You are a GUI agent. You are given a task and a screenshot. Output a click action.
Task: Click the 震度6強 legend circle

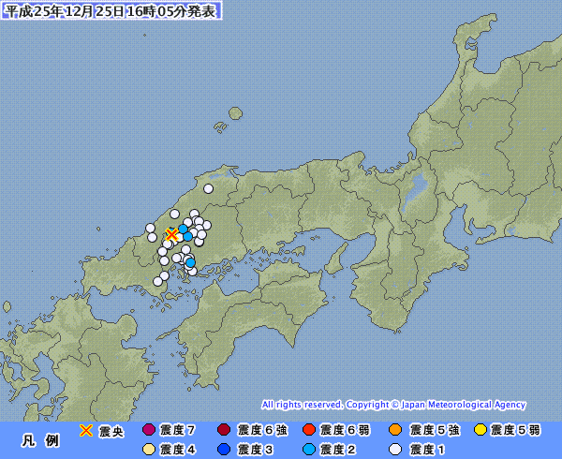224,430
